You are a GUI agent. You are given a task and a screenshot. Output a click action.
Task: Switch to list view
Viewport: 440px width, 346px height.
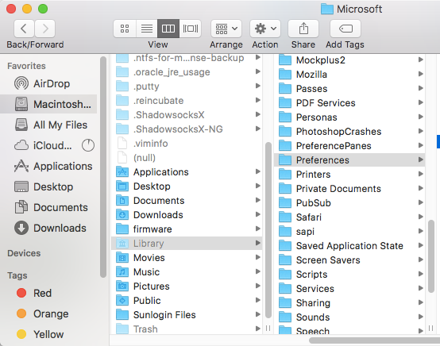pyautogui.click(x=147, y=29)
